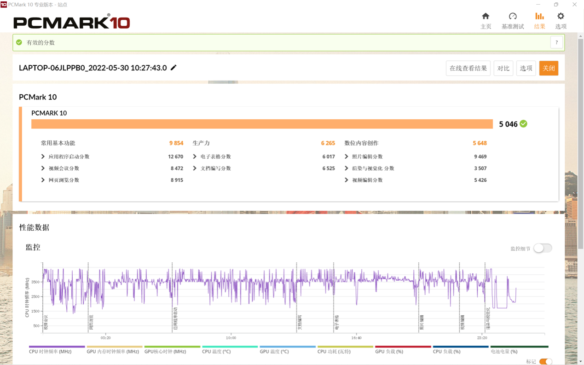The image size is (584, 365).
Task: Click the 12 670 score value
Action: 176,156
